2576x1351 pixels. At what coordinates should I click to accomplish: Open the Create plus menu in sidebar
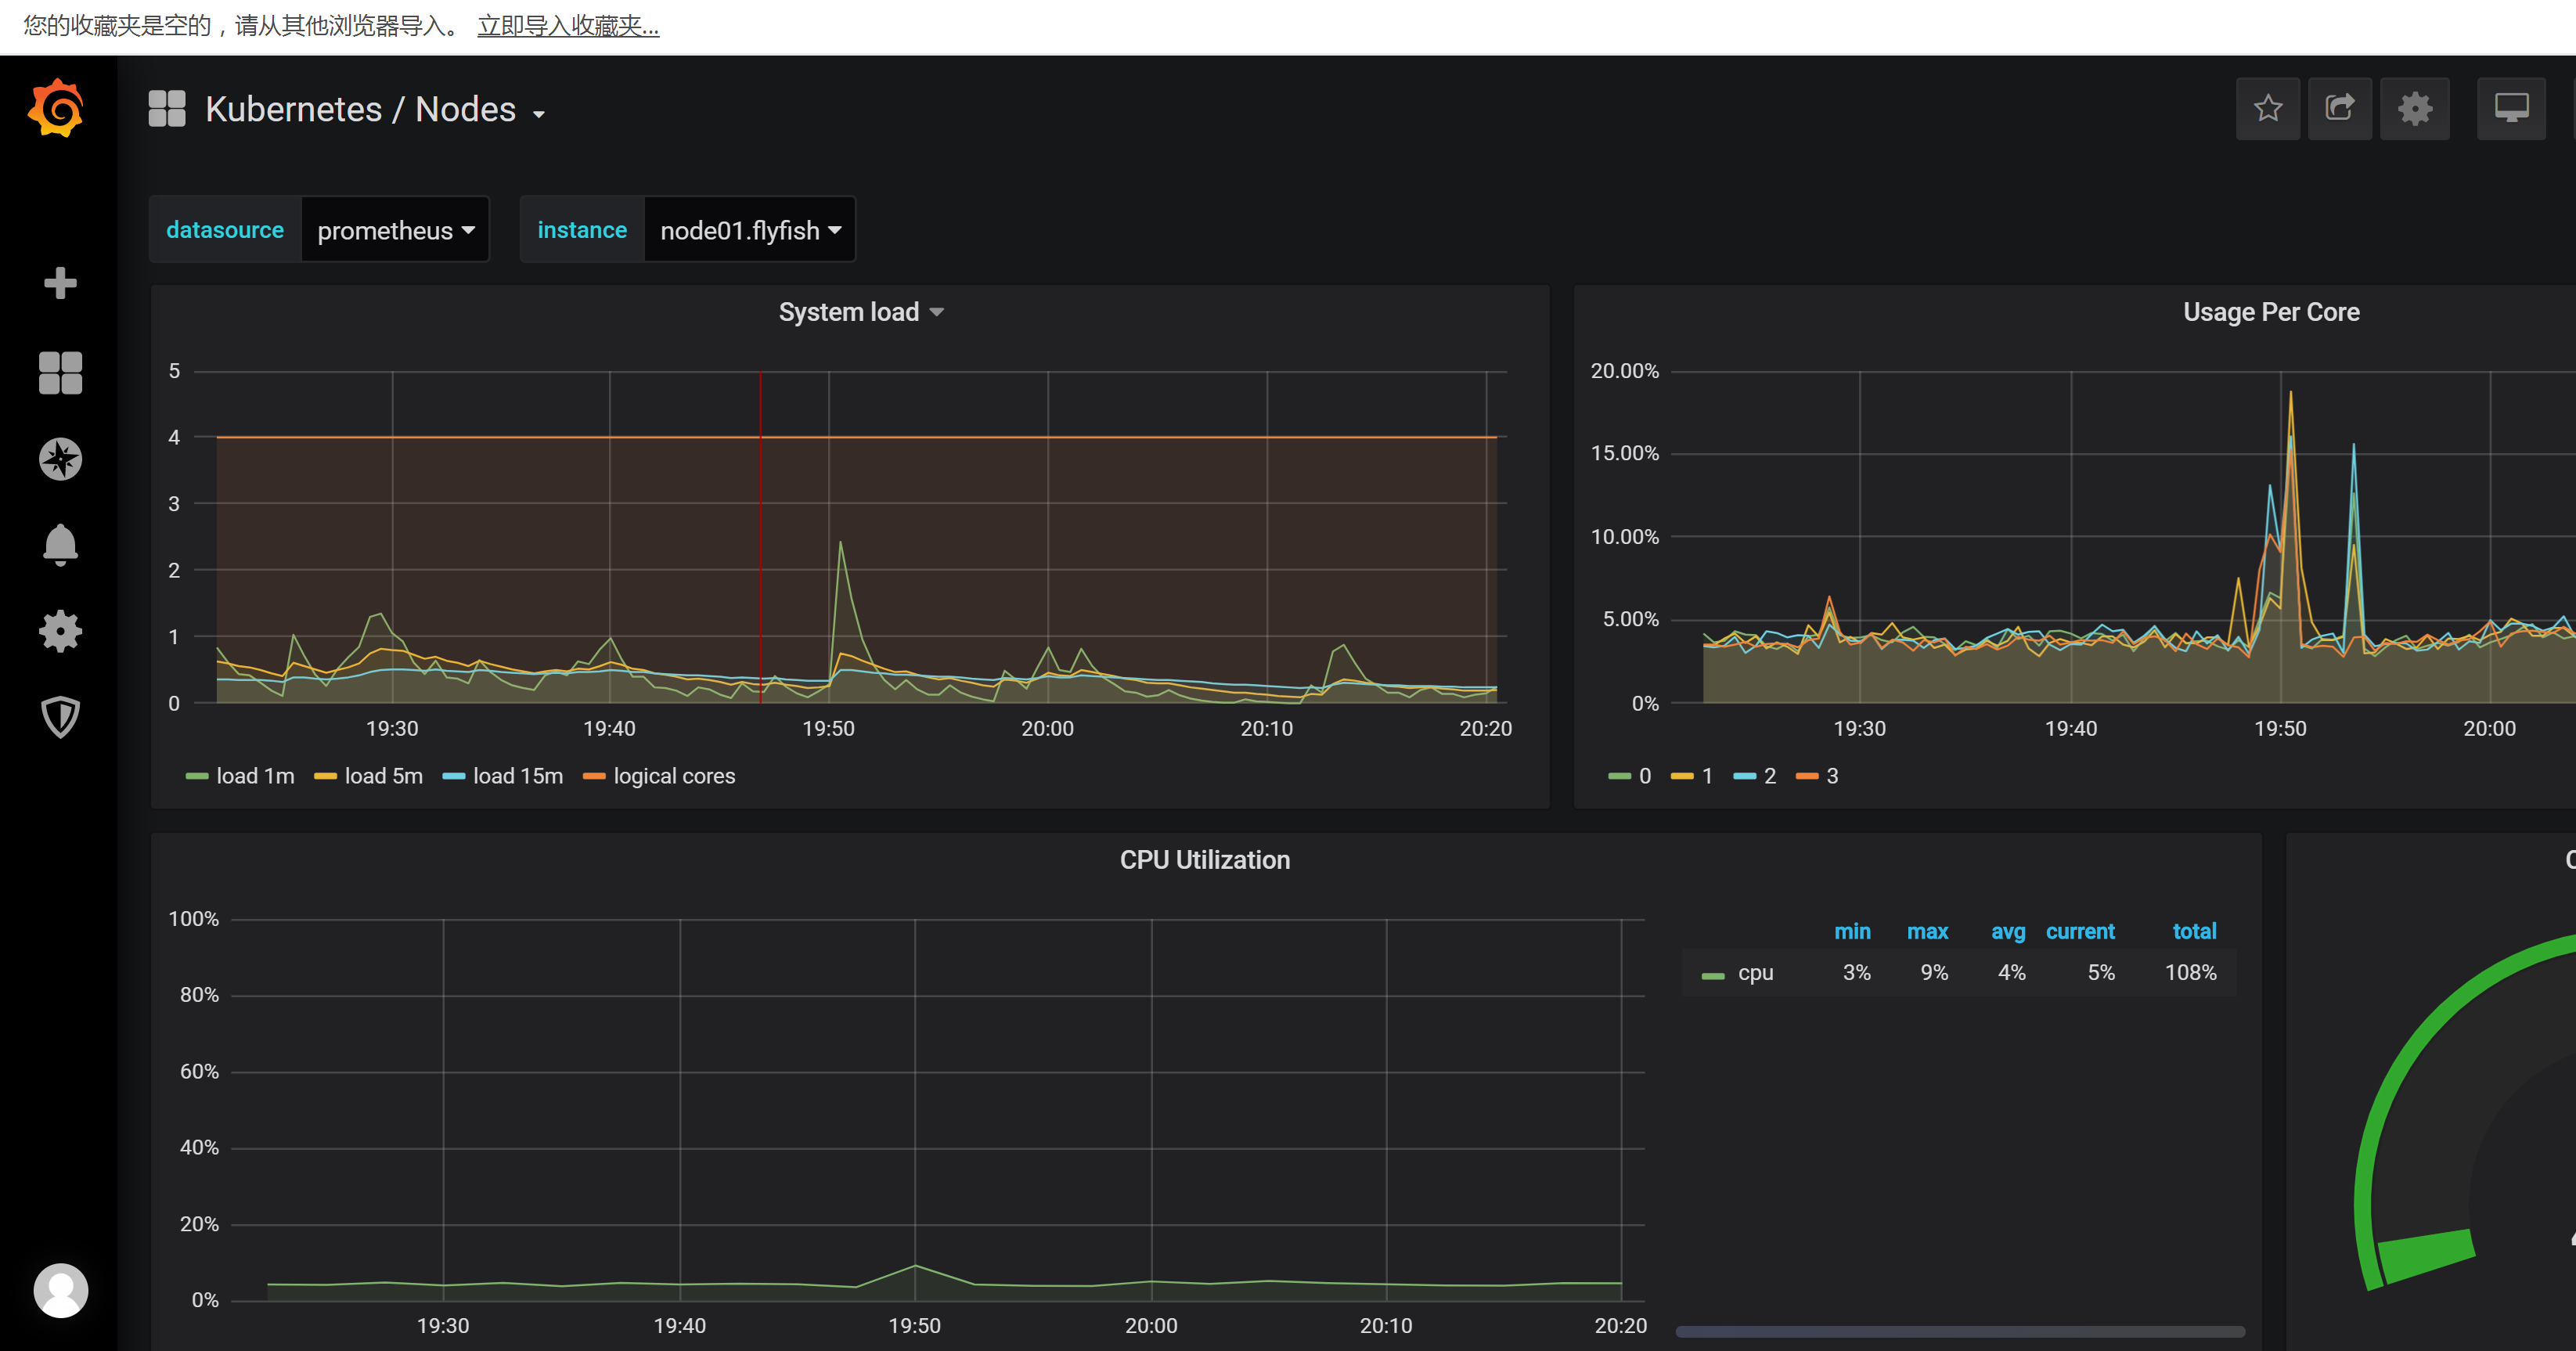(60, 283)
